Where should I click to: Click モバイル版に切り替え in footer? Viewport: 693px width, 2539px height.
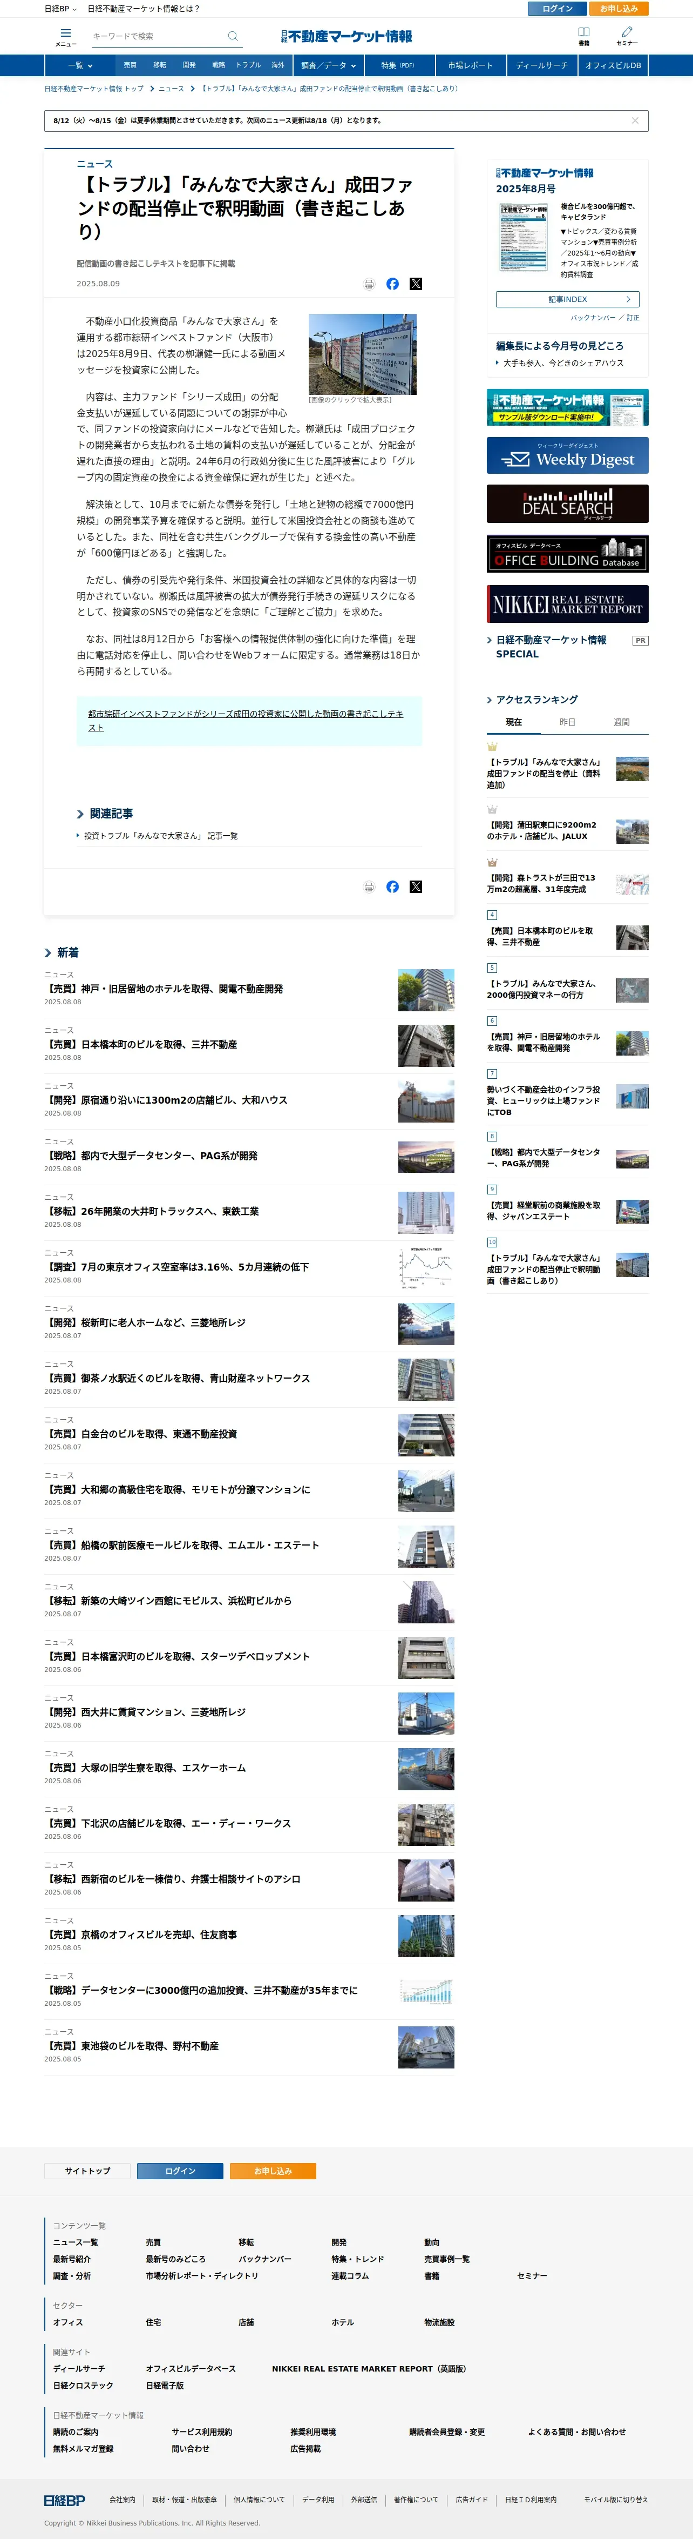point(616,2500)
